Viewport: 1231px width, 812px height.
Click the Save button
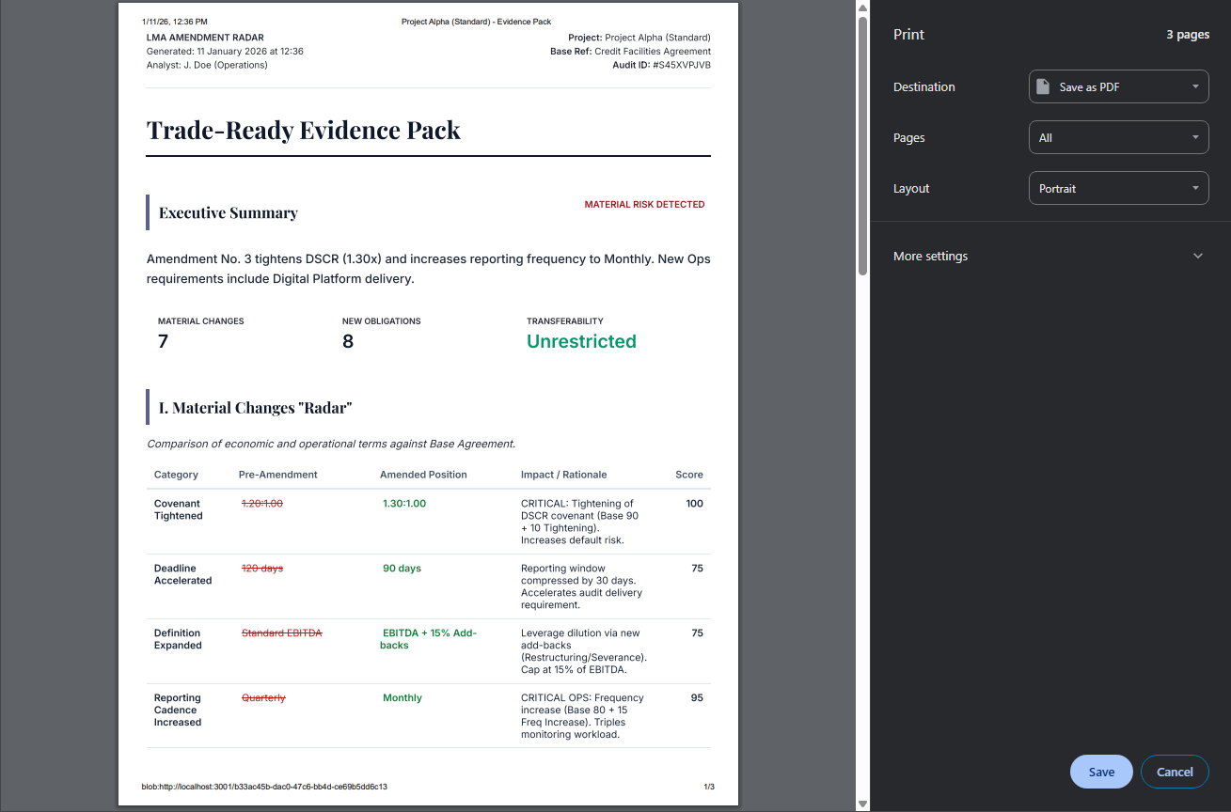[x=1101, y=772]
